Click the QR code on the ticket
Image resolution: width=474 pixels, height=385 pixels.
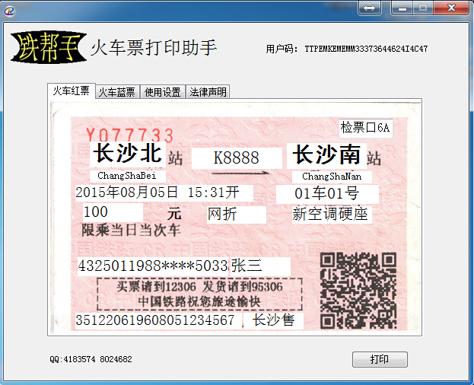tap(358, 291)
